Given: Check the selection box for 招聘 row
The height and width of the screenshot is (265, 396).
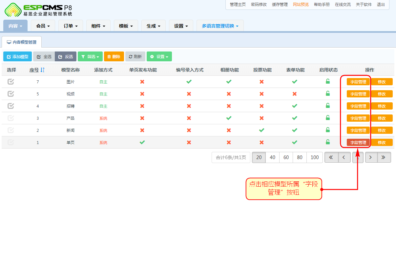Looking at the screenshot, I should click(11, 106).
